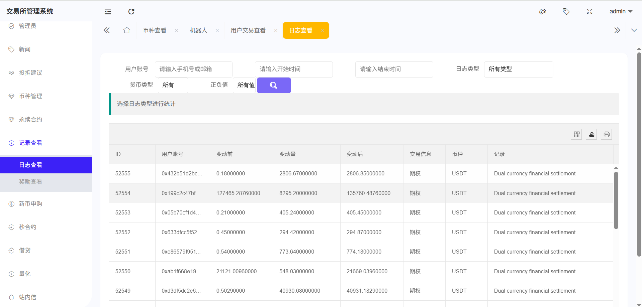
Task: Open the theme color palette icon
Action: click(543, 12)
